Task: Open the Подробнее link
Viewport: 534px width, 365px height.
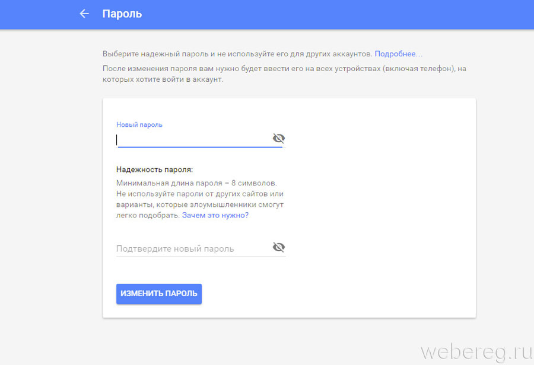Action: click(x=398, y=54)
